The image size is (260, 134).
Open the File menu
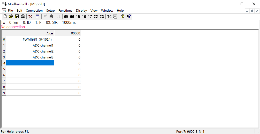pos(10,10)
